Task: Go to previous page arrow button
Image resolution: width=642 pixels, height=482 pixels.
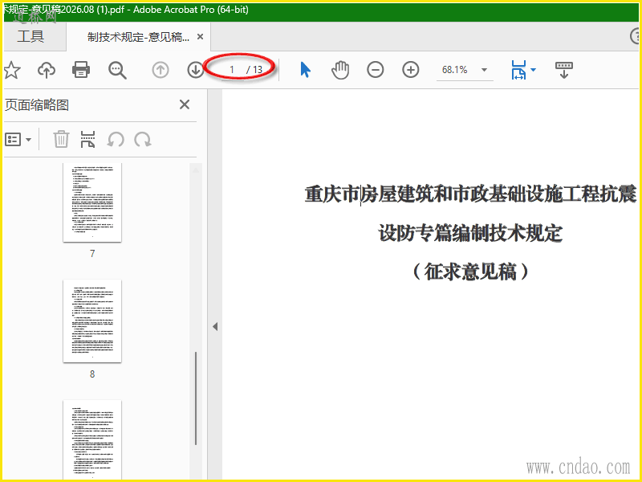Action: [x=160, y=70]
